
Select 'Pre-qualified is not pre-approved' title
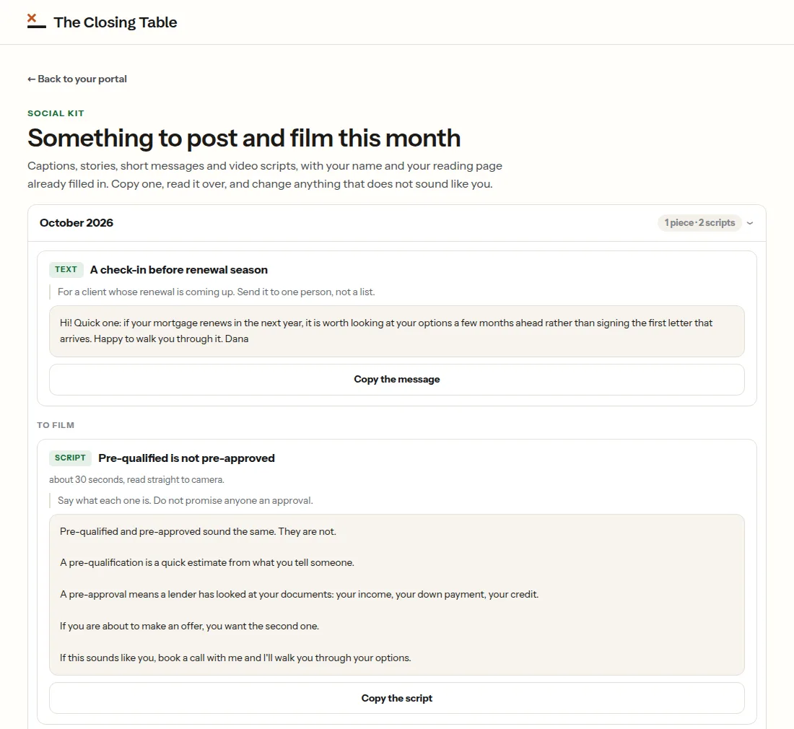186,458
